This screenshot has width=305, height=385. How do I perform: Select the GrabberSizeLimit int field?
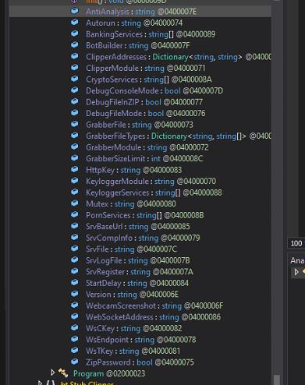coord(144,158)
